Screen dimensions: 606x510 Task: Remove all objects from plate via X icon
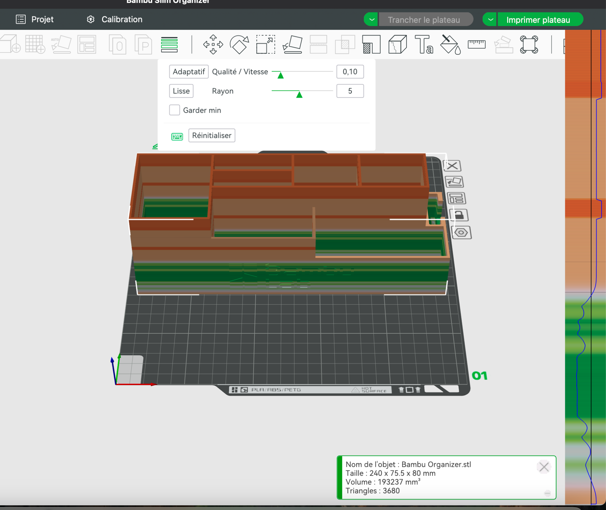452,166
